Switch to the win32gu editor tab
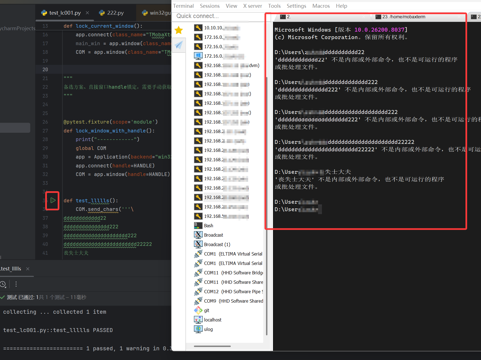Screen dimensions: 481x360 (x=156, y=13)
